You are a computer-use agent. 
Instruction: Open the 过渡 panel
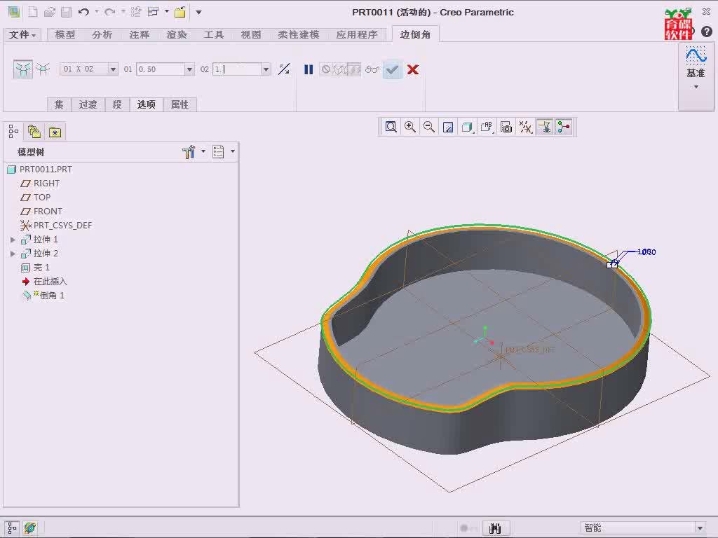[88, 104]
